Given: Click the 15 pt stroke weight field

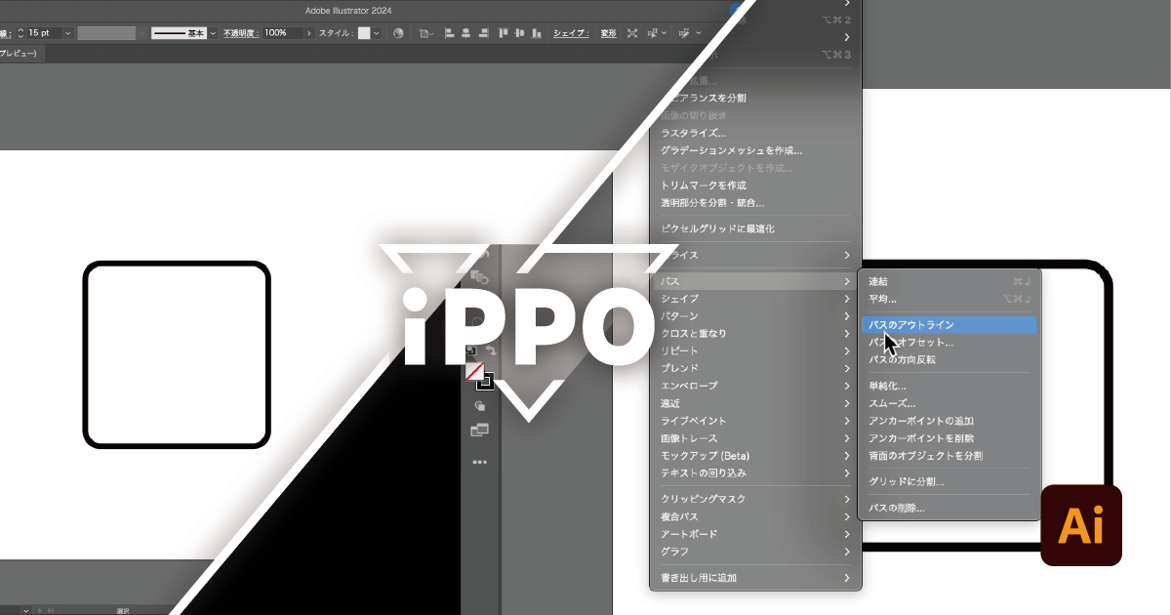Looking at the screenshot, I should pos(44,33).
